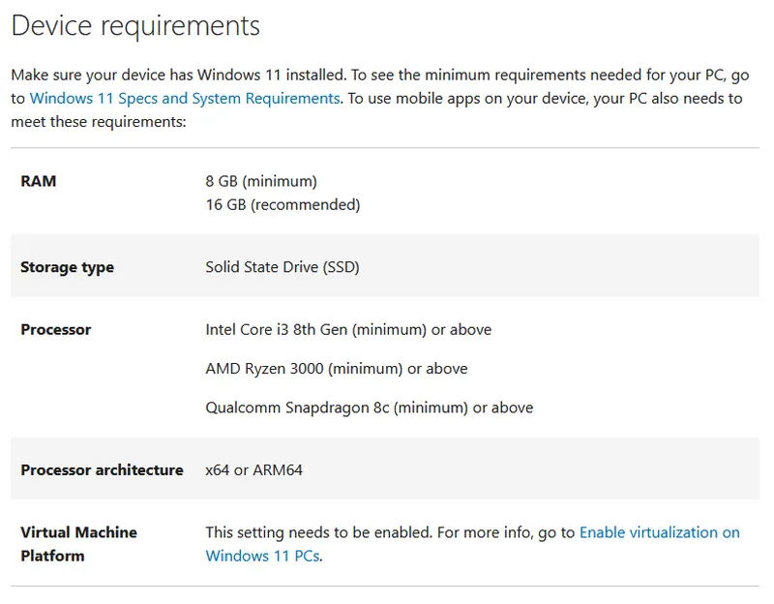Click the Qualcomm Snapdragon 8c requirement line
Image resolution: width=774 pixels, height=604 pixels.
pyautogui.click(x=369, y=408)
